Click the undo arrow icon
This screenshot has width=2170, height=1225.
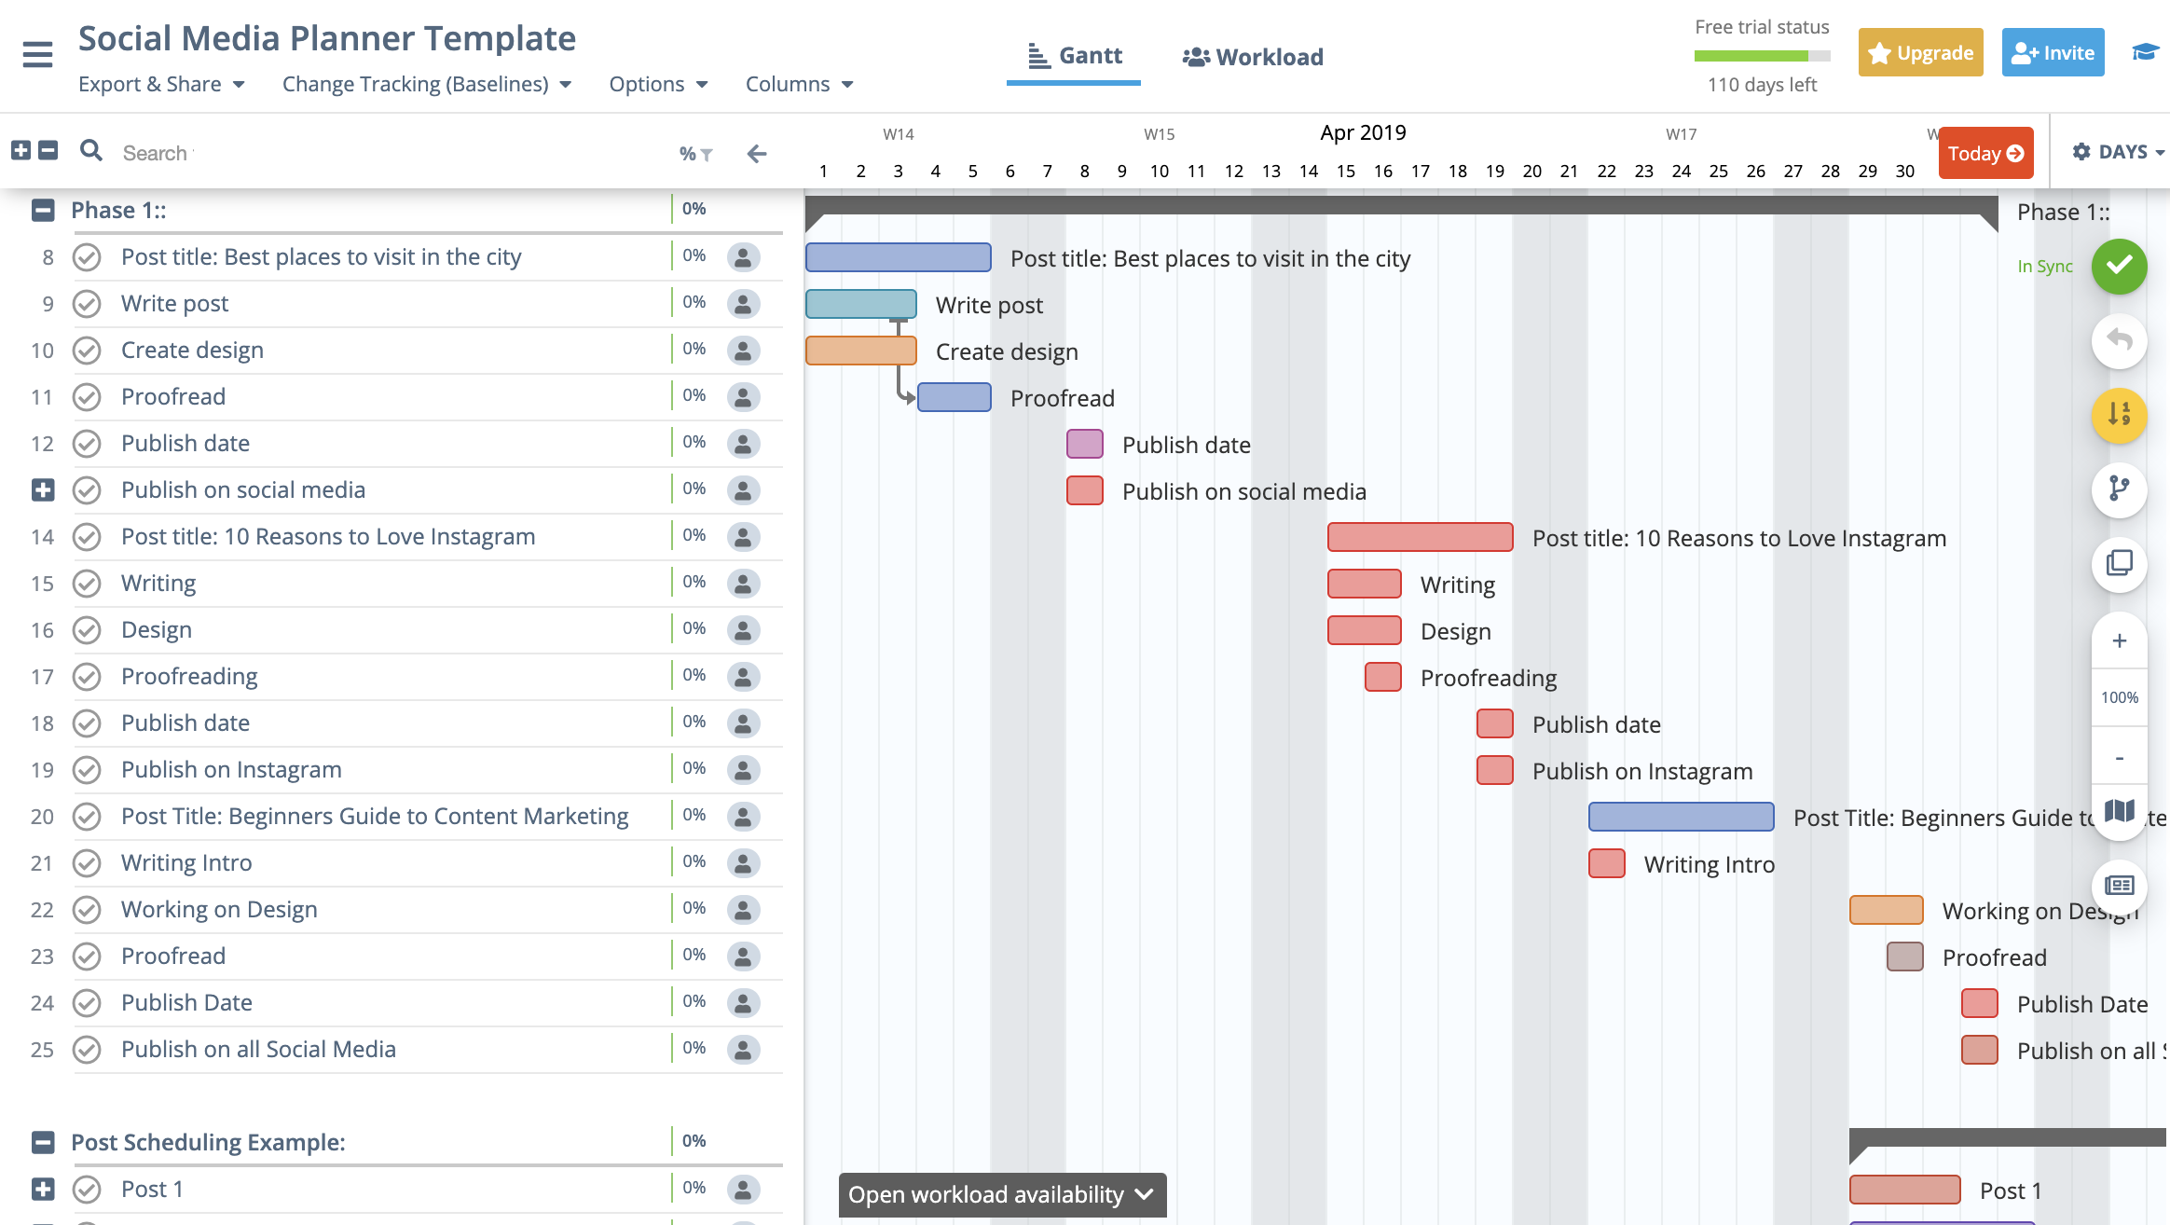(x=2119, y=340)
